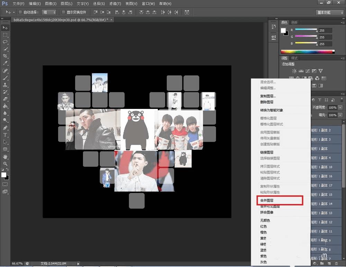Select the Horizontal Type tool

click(x=5, y=135)
